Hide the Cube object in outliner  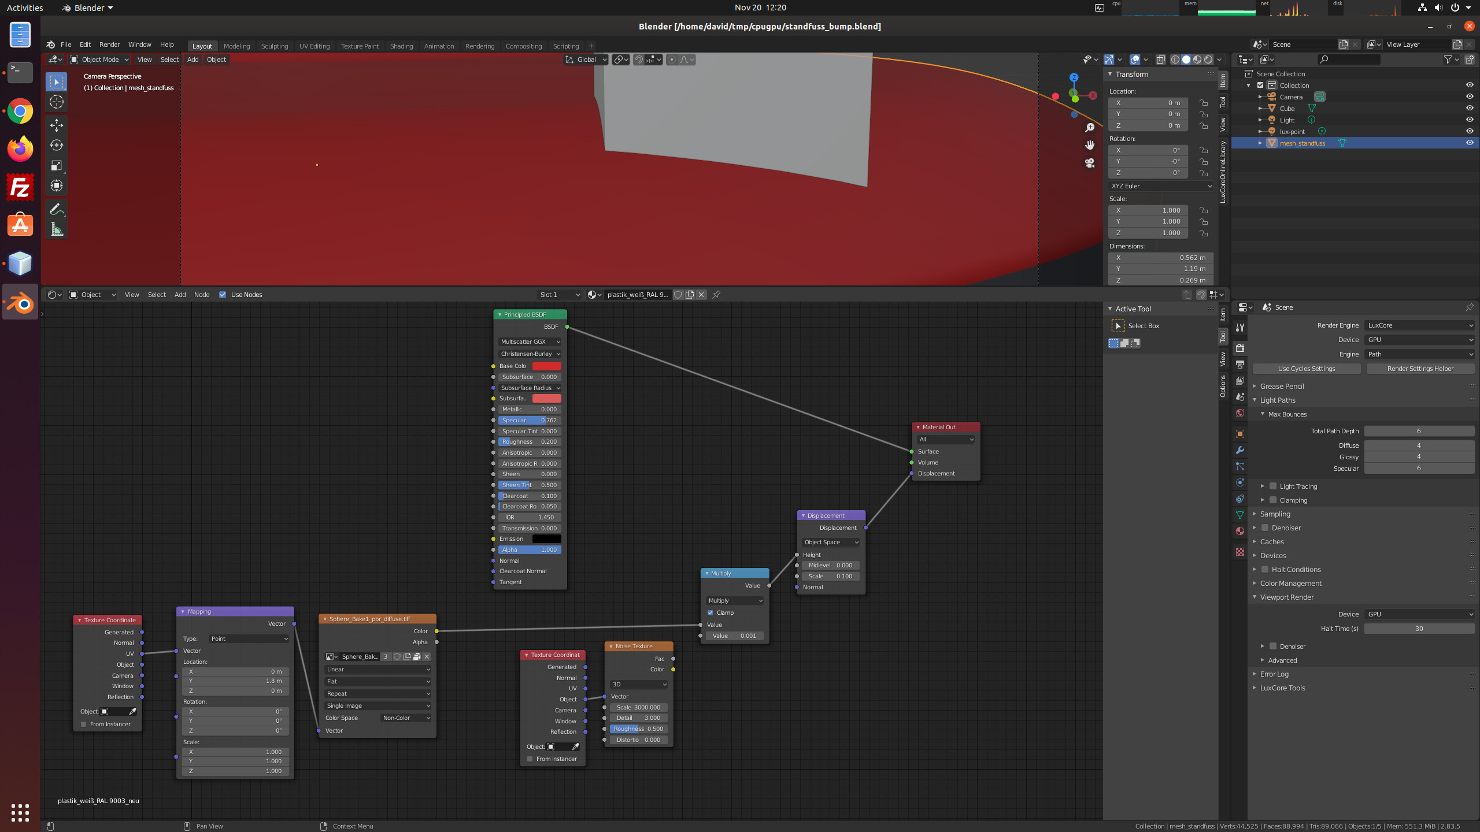(x=1469, y=108)
